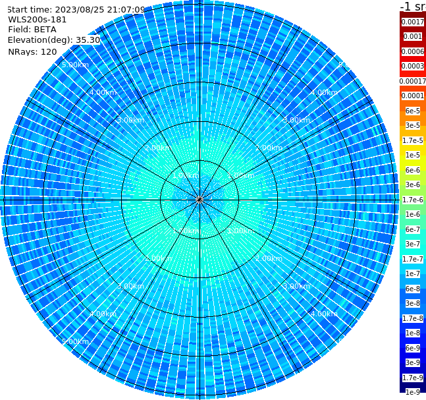426x400 pixels.
Task: Click the lower-left 2.00km range ring label
Action: tap(159, 258)
